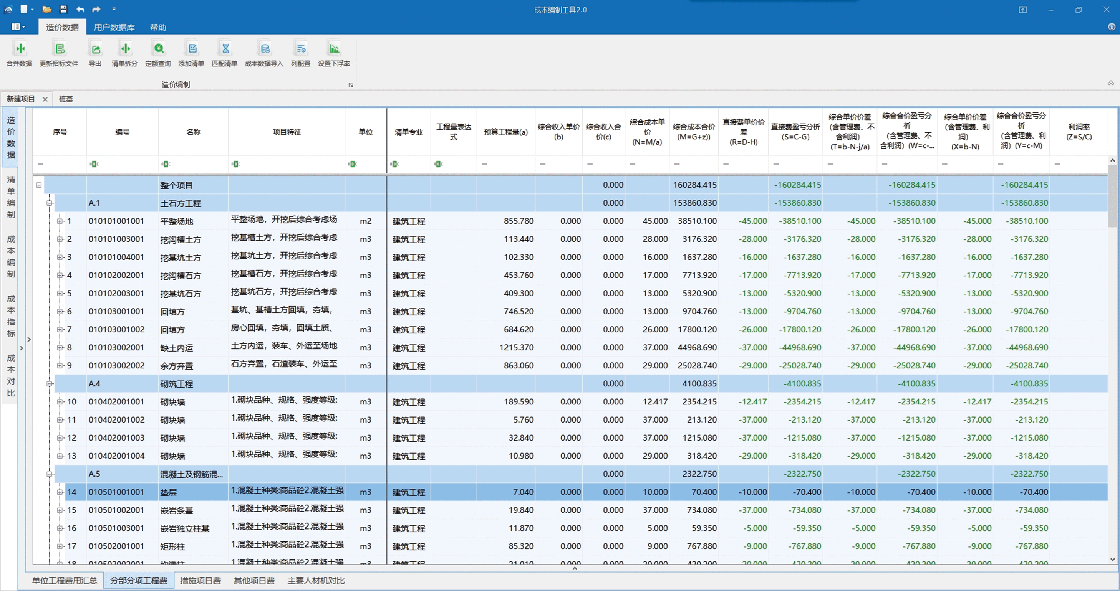Screen dimensions: 1120x591
Task: Click the new file icon in title bar
Action: pyautogui.click(x=24, y=9)
